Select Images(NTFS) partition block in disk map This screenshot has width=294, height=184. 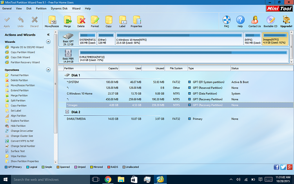pos(275,38)
